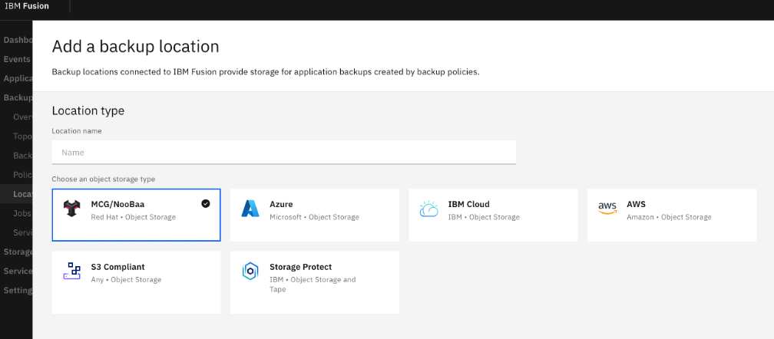Expand the Services section in sidebar
This screenshot has width=774, height=339.
point(18,271)
